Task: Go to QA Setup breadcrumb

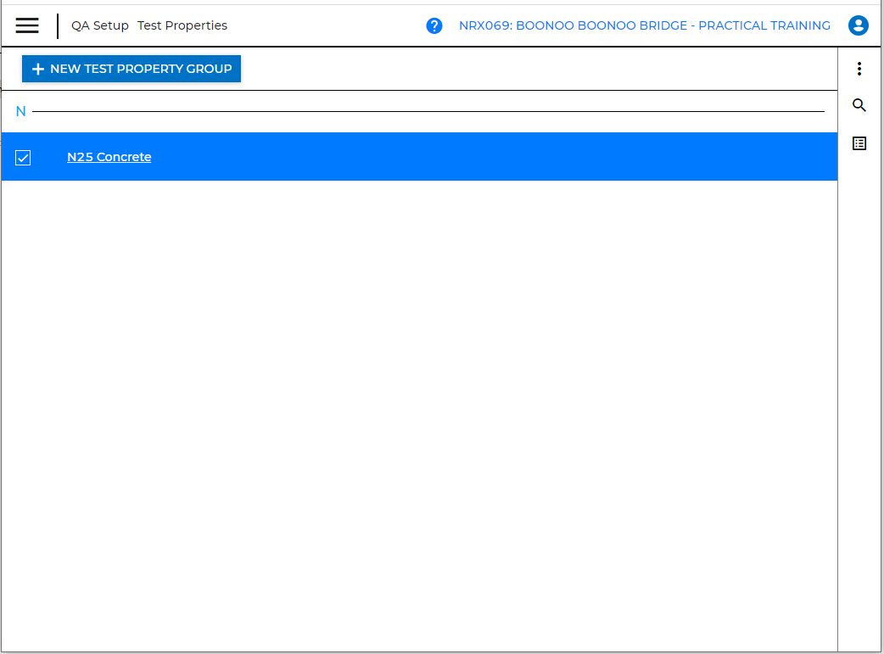Action: [x=100, y=26]
